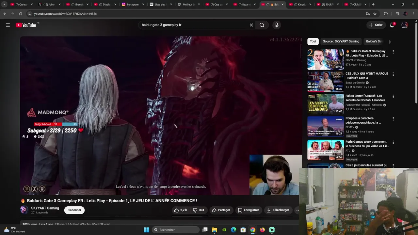Run search with magnifier button
This screenshot has width=418, height=235.
pos(262,25)
